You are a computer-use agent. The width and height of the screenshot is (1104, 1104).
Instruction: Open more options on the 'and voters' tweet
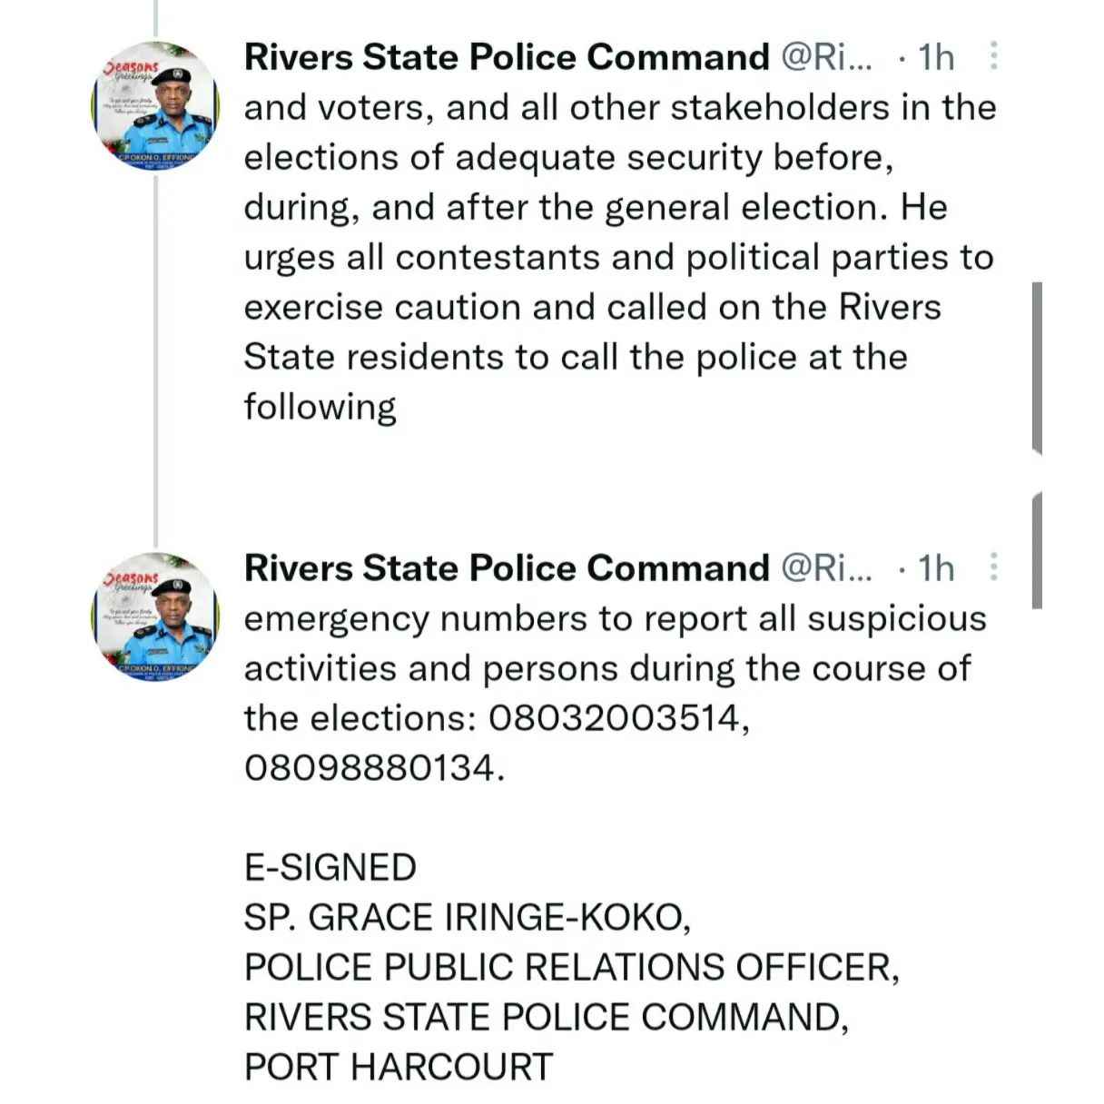point(994,56)
